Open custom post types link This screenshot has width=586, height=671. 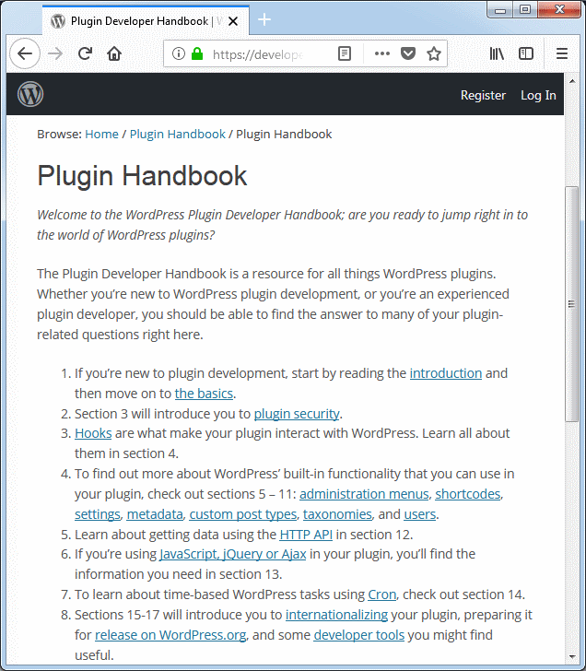pos(243,514)
